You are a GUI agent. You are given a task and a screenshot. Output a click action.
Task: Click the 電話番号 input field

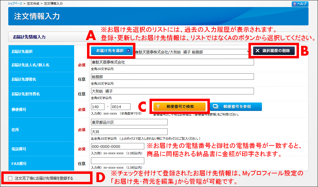(x=117, y=146)
